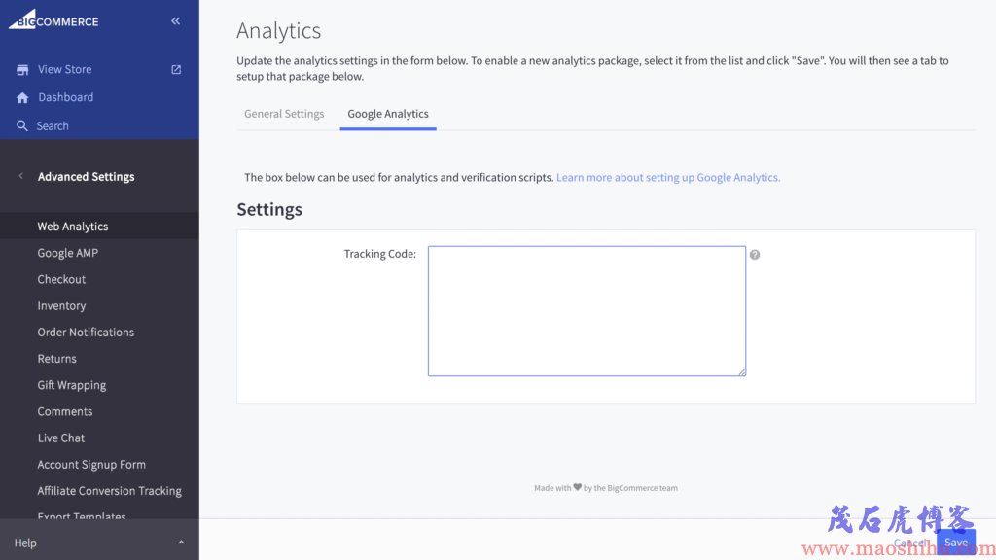
Task: Open Comments settings
Action: [x=65, y=411]
